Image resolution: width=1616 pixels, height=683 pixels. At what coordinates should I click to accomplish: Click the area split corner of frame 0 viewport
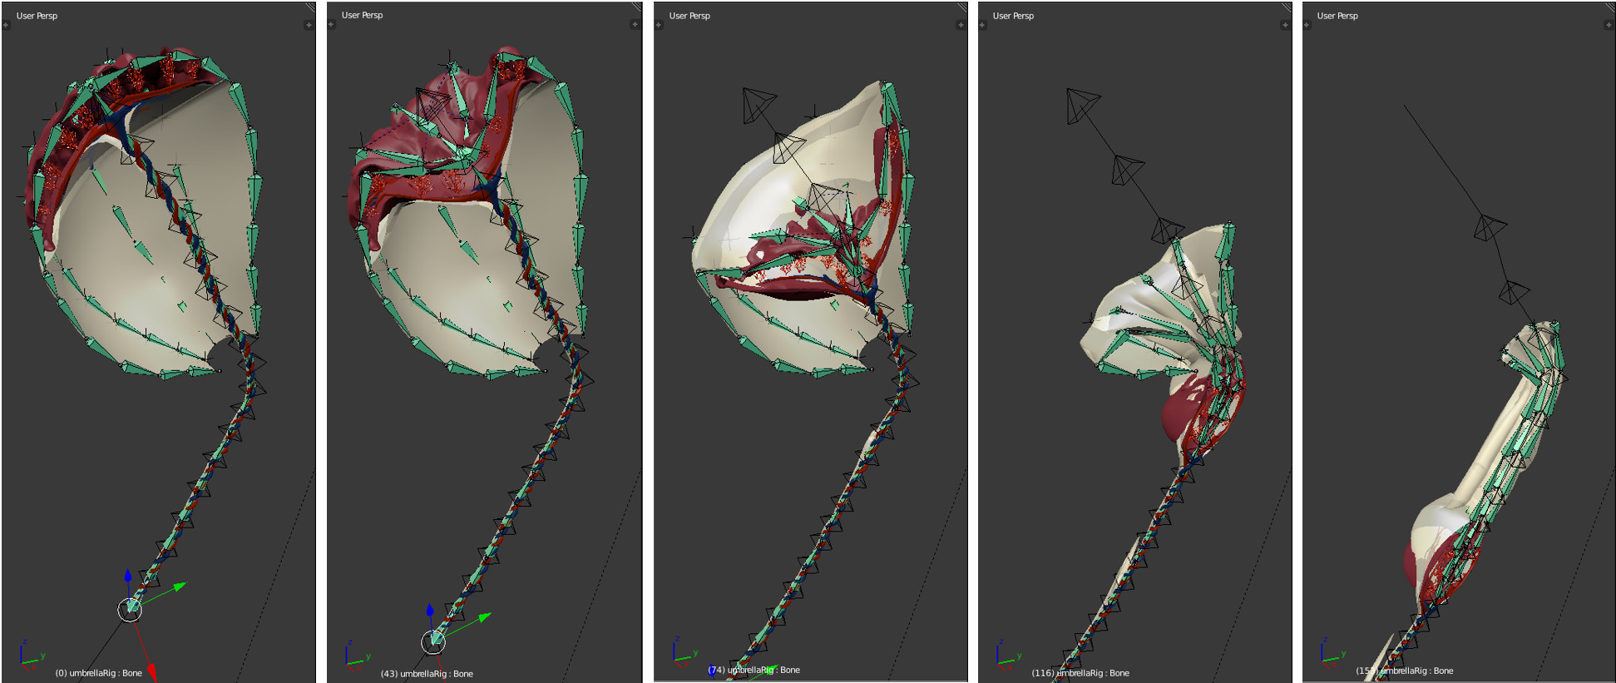310,7
